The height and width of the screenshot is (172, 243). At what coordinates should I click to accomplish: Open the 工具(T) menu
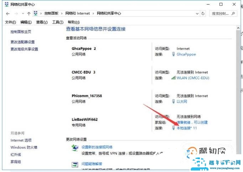58,22
